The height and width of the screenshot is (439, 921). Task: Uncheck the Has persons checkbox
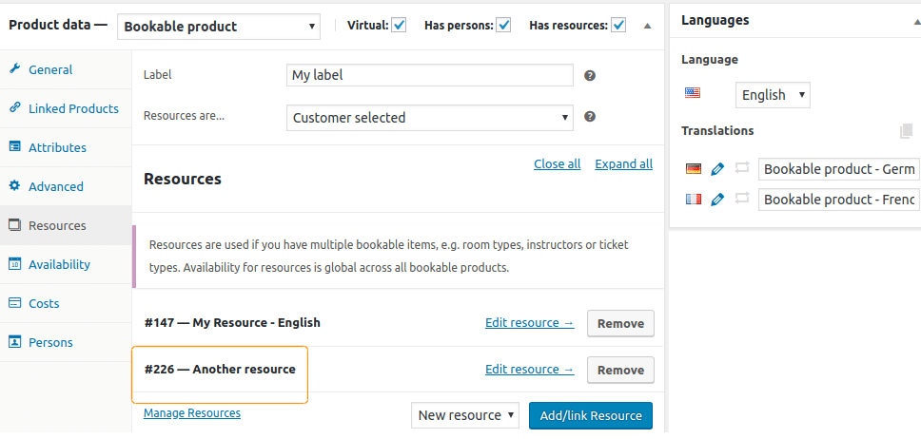[503, 26]
